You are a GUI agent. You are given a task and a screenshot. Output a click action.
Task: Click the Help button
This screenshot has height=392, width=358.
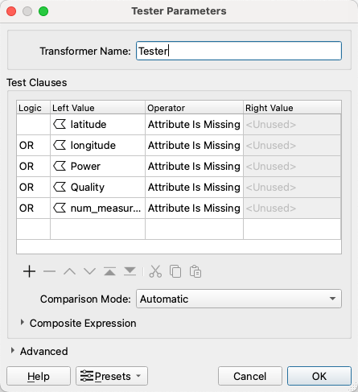[x=39, y=376]
